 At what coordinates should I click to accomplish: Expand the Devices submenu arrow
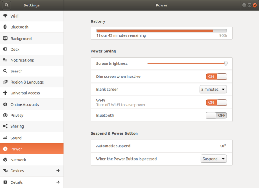click(x=58, y=170)
